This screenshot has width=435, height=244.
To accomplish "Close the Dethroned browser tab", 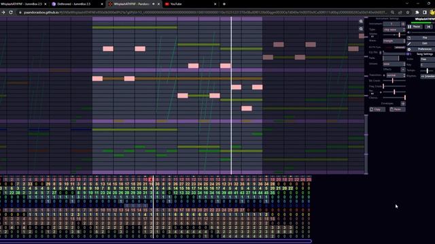I will [102, 4].
